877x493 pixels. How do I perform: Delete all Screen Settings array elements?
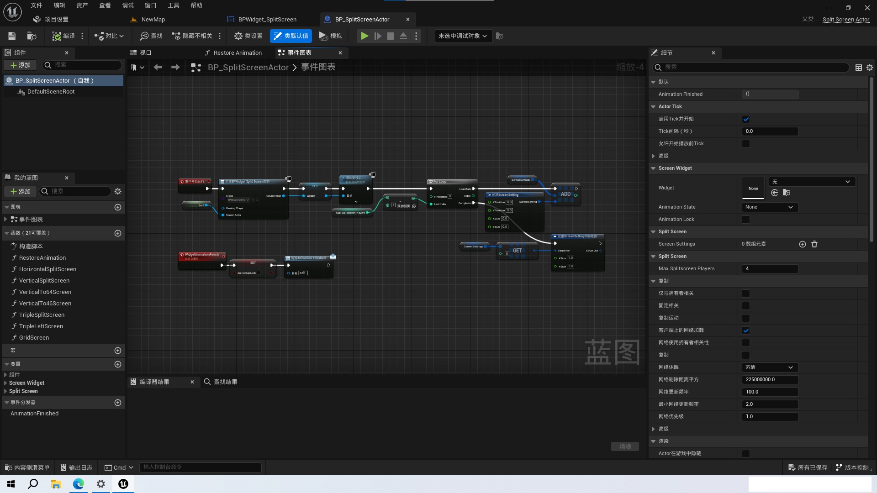coord(814,244)
